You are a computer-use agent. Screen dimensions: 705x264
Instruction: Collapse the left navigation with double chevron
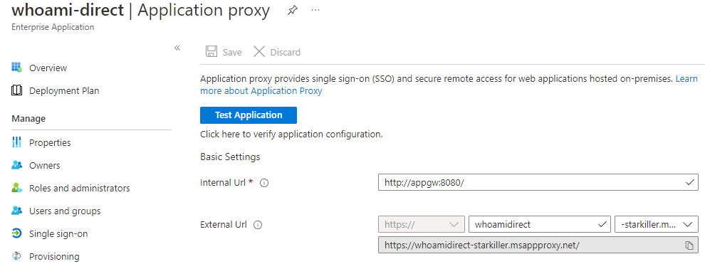pos(177,48)
